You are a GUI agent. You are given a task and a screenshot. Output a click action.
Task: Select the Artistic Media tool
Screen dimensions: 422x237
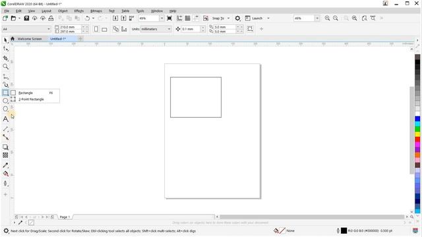(5, 85)
